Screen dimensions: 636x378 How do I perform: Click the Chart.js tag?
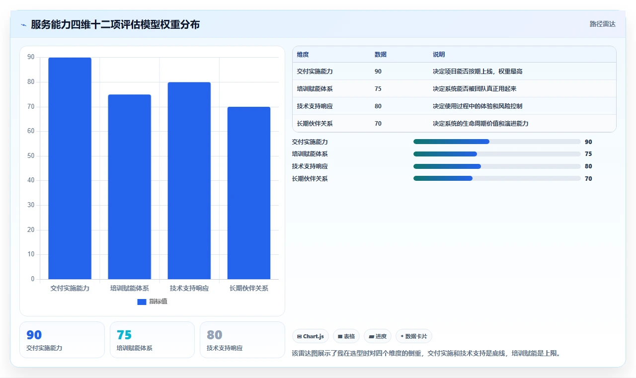311,336
